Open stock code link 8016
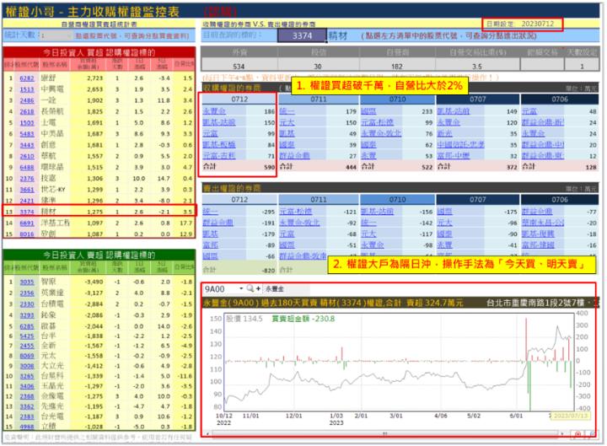Image resolution: width=607 pixels, height=446 pixels. (x=27, y=234)
